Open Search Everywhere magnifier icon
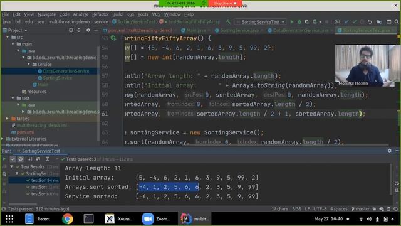This screenshot has height=226, width=401. 397,22
